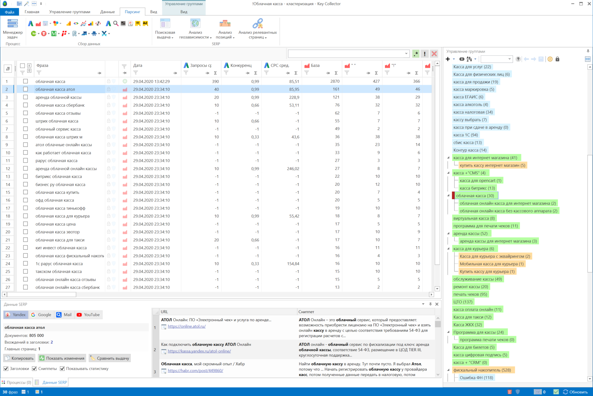Click the Обновить status bar button
This screenshot has height=396, width=593.
click(575, 392)
